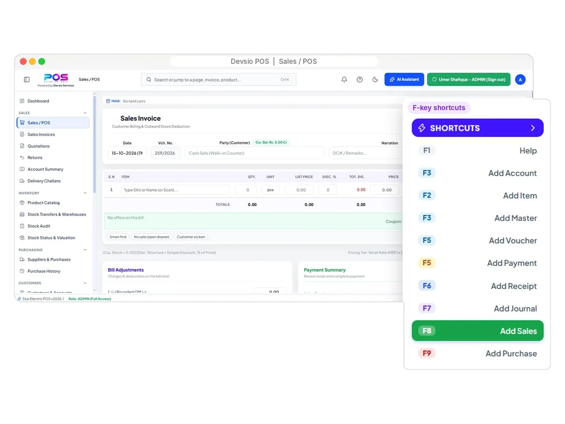Open Account Summary

45,169
